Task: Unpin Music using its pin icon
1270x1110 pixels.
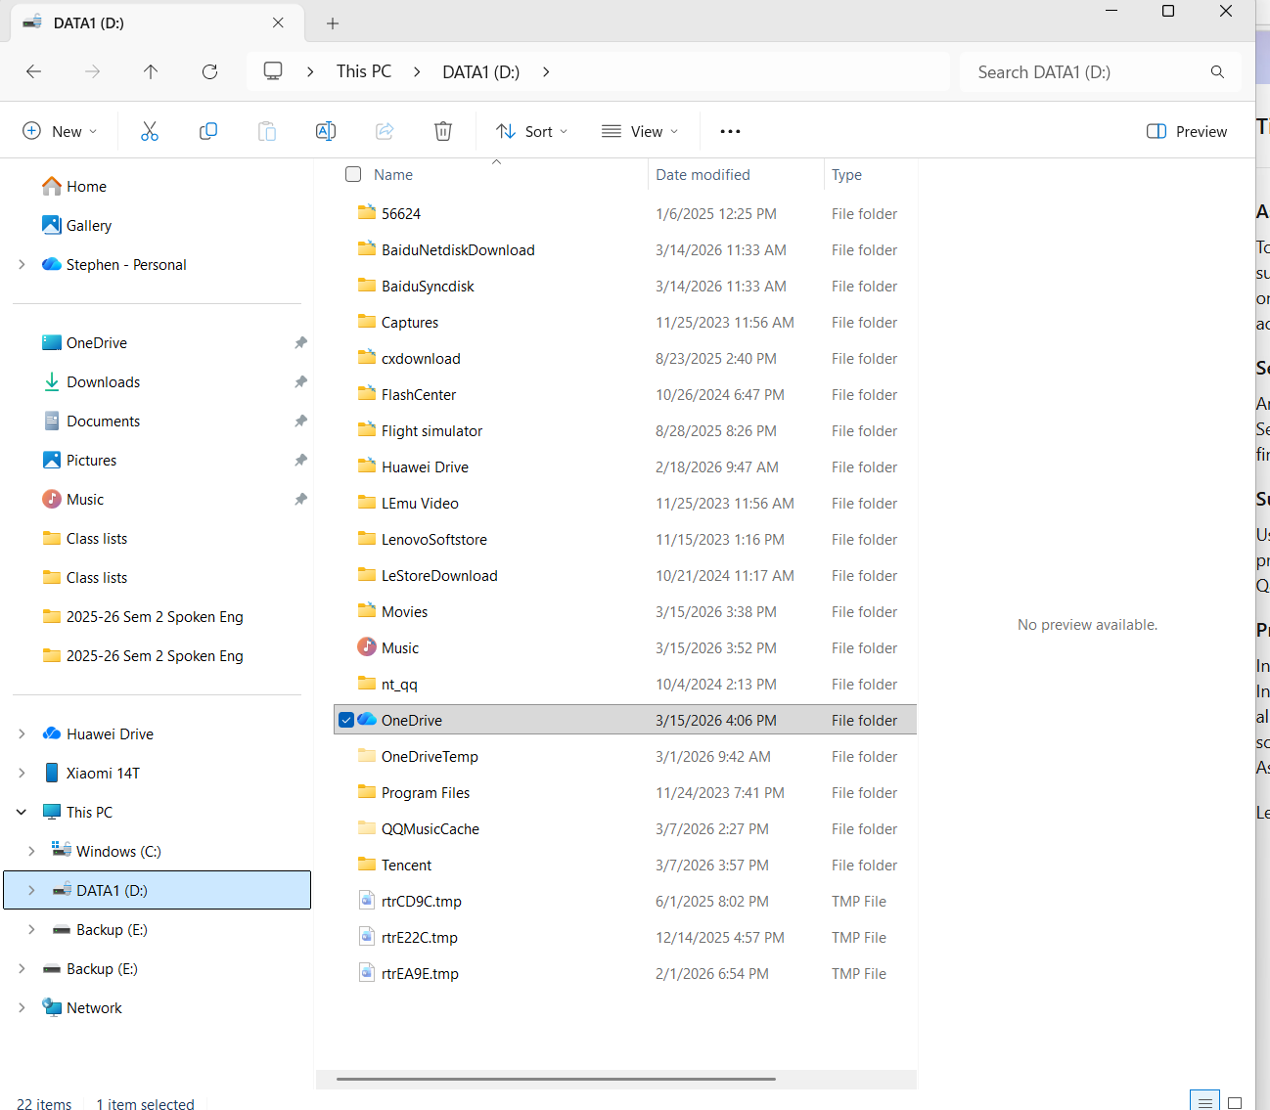Action: point(300,499)
